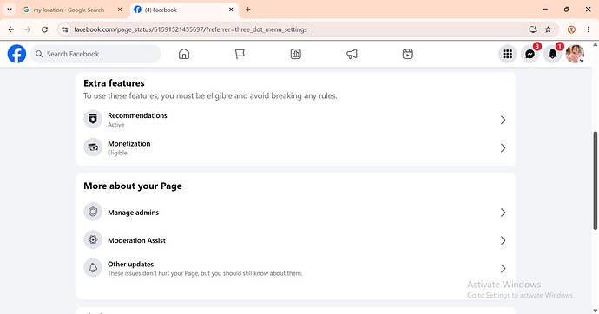
Task: Click the Extra features heading
Action: [114, 83]
